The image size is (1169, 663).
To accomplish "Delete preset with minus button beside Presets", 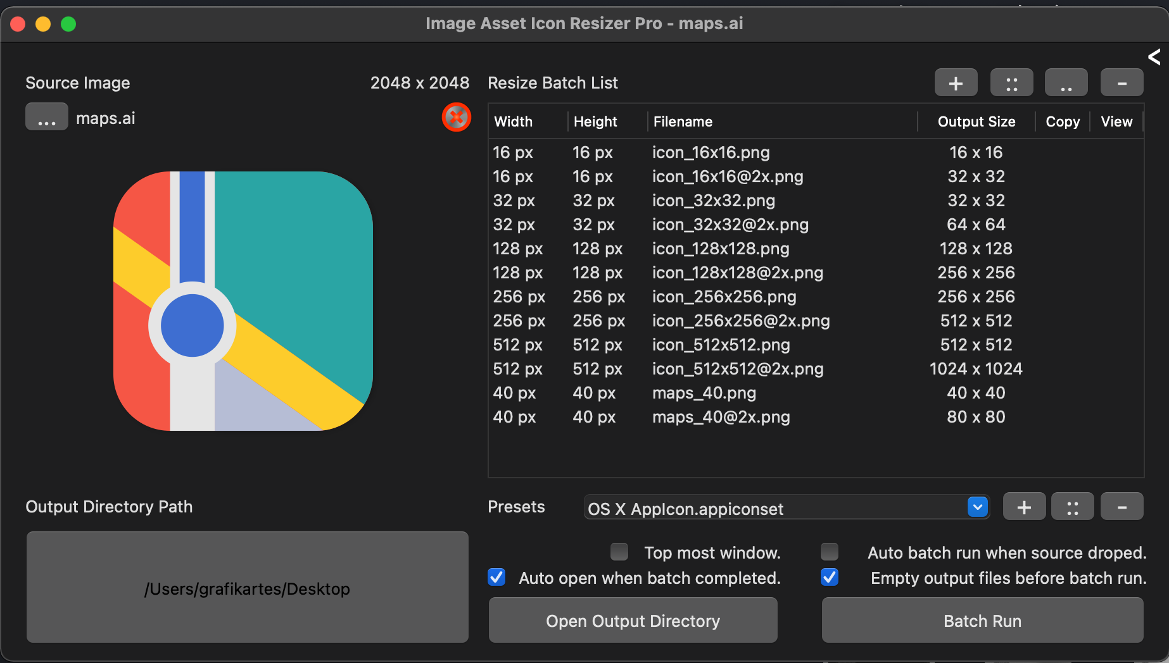I will [x=1122, y=507].
